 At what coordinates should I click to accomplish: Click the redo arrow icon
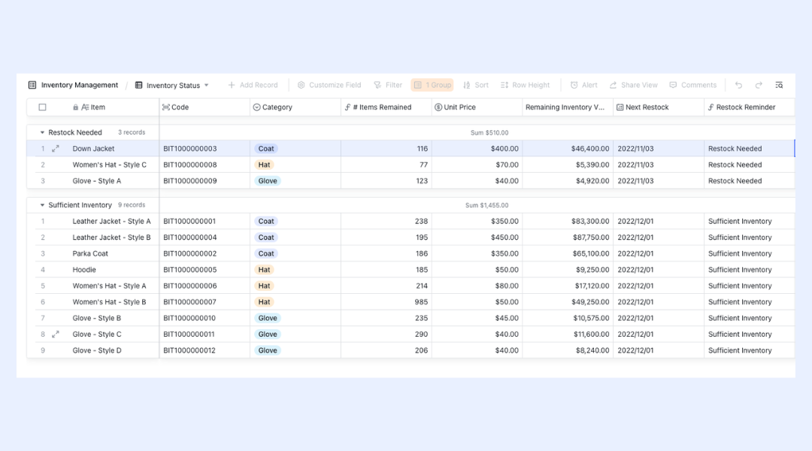click(x=759, y=85)
